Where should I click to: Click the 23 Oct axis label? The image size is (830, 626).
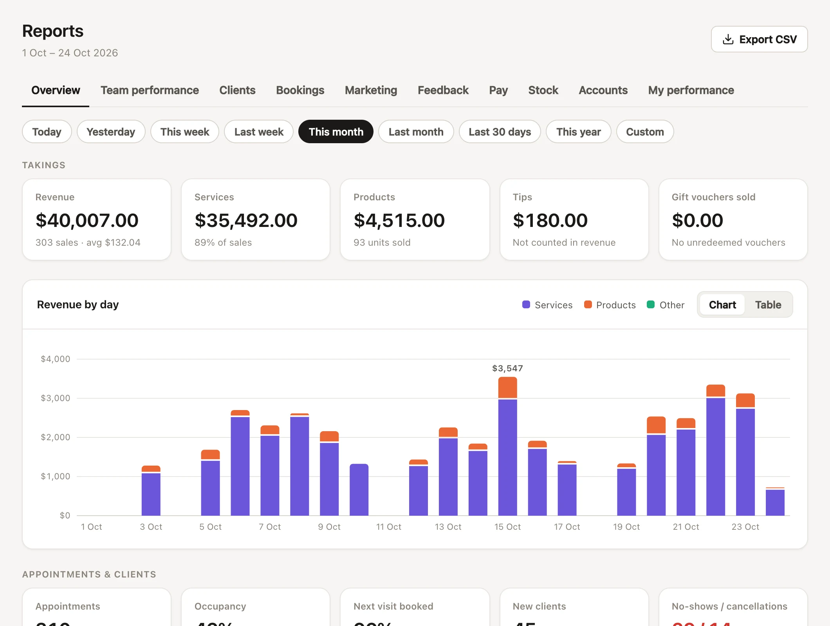pyautogui.click(x=745, y=527)
